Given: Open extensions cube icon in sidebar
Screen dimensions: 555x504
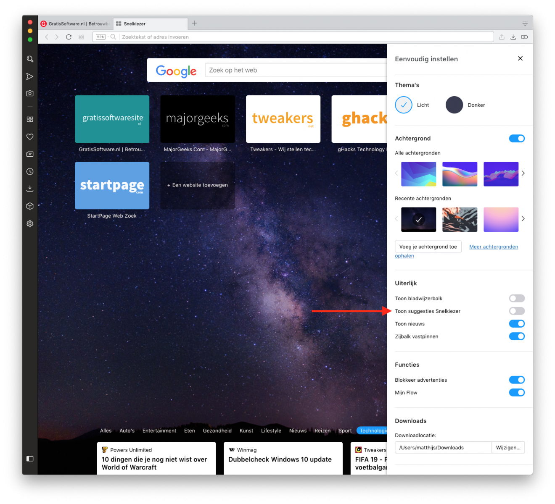Looking at the screenshot, I should pos(30,206).
